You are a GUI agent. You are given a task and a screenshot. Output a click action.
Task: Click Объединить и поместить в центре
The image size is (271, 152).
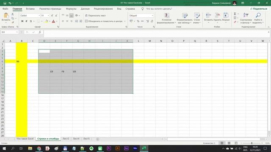click(x=104, y=21)
